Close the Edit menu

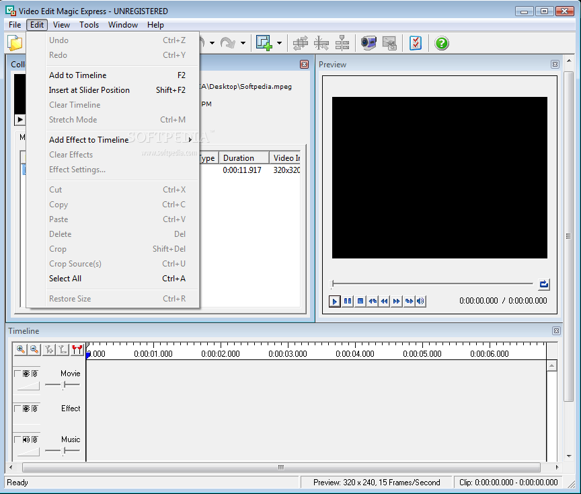(37, 25)
